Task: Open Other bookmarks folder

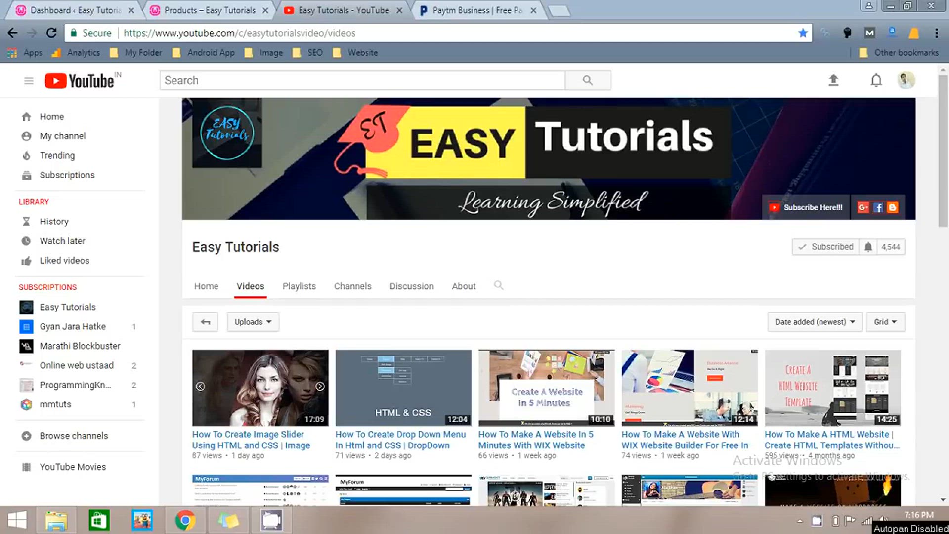Action: point(899,53)
